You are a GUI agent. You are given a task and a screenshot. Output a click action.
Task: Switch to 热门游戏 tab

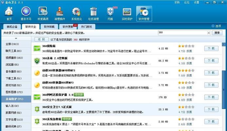coord(86,27)
